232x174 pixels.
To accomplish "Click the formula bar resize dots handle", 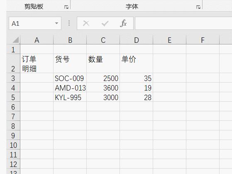I will [69, 23].
